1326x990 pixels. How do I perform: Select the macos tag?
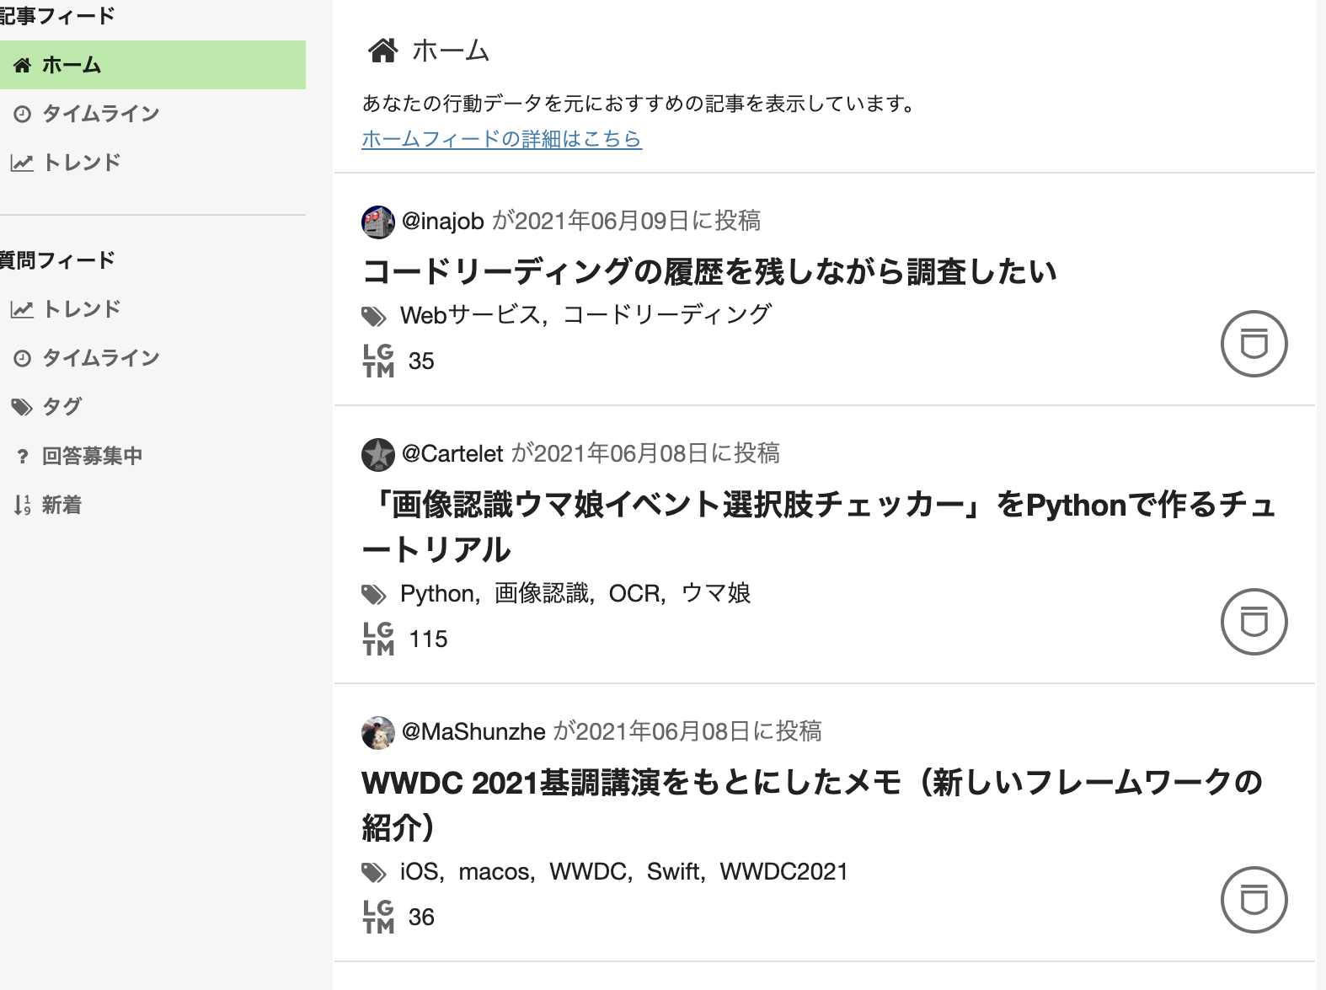(x=494, y=871)
